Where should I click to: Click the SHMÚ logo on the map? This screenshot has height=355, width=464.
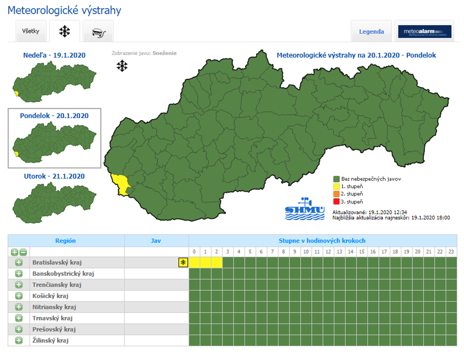point(305,210)
